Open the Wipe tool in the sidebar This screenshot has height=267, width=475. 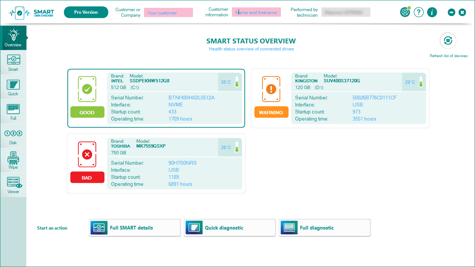(x=13, y=161)
